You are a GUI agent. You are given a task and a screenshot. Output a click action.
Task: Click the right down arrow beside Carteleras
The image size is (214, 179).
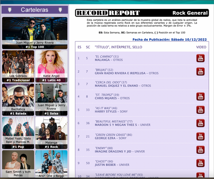point(60,10)
